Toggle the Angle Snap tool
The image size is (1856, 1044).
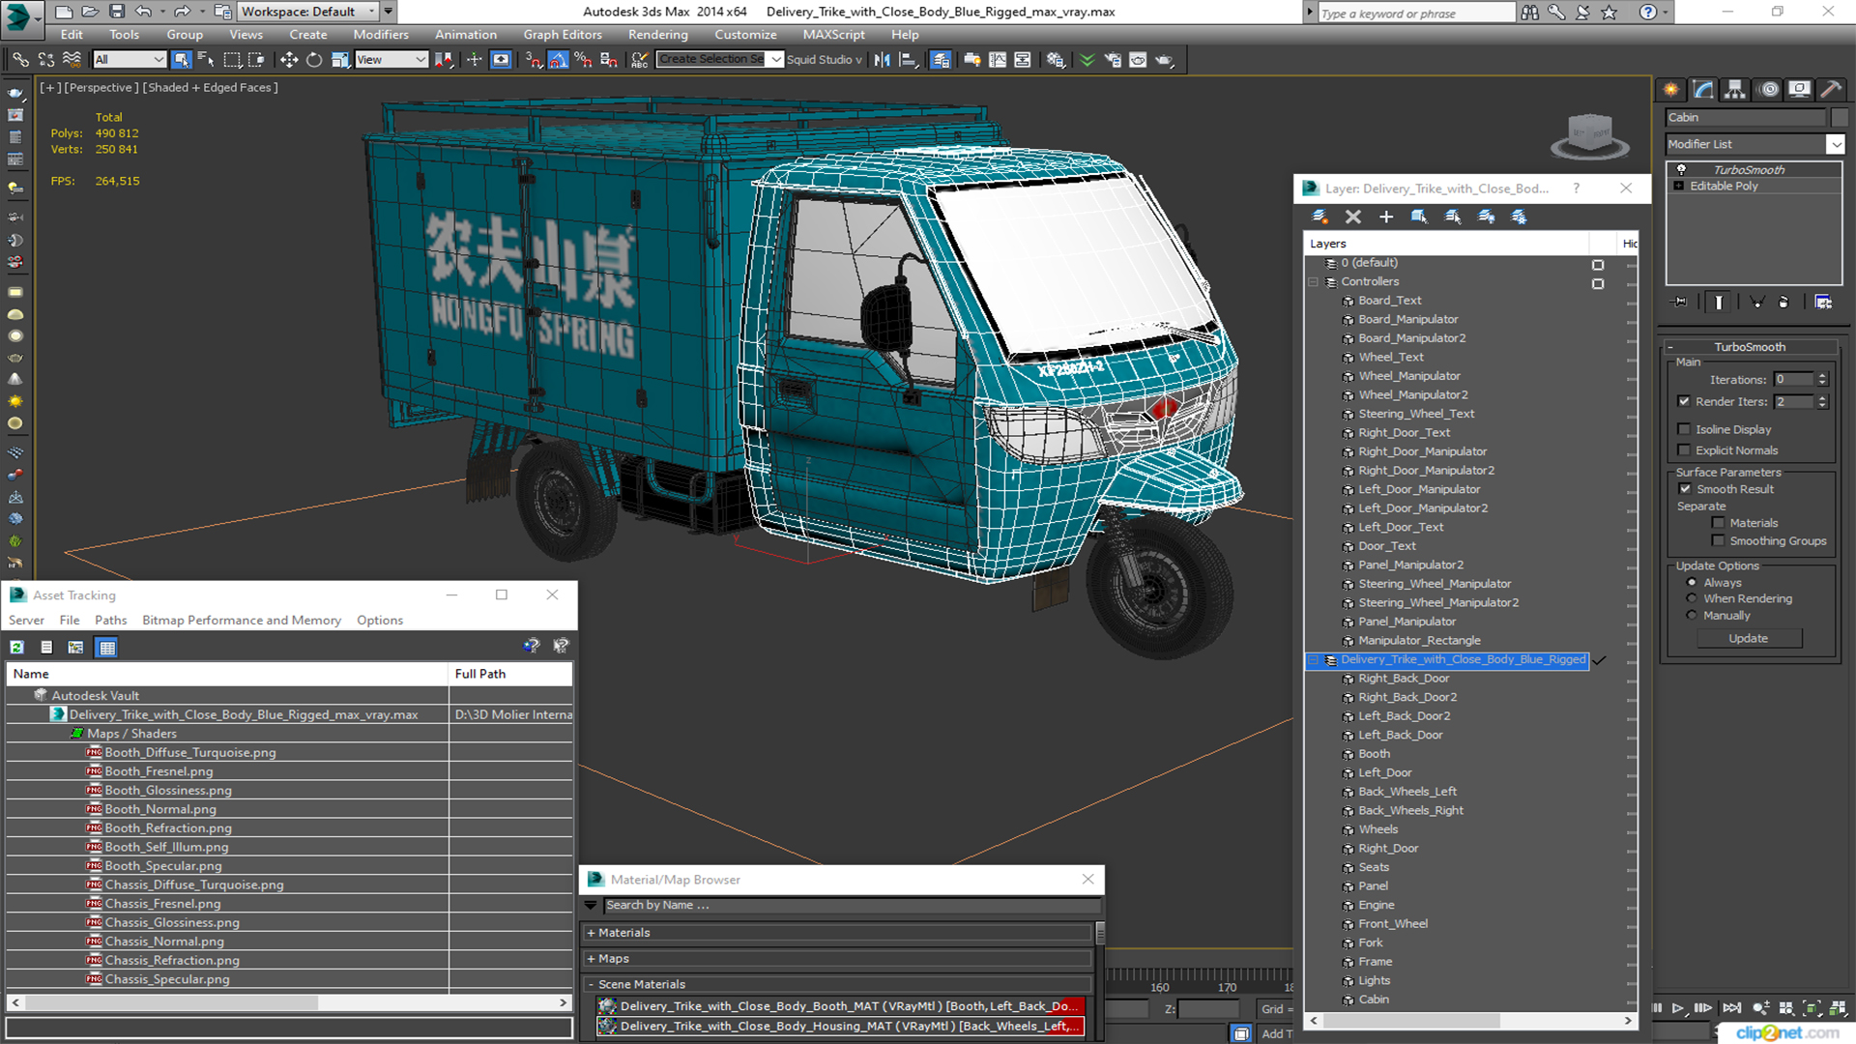559,60
